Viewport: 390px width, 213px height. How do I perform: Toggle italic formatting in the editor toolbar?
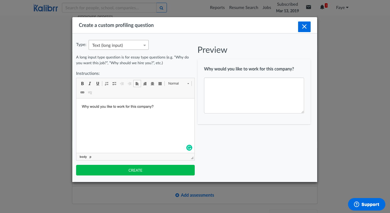(90, 84)
